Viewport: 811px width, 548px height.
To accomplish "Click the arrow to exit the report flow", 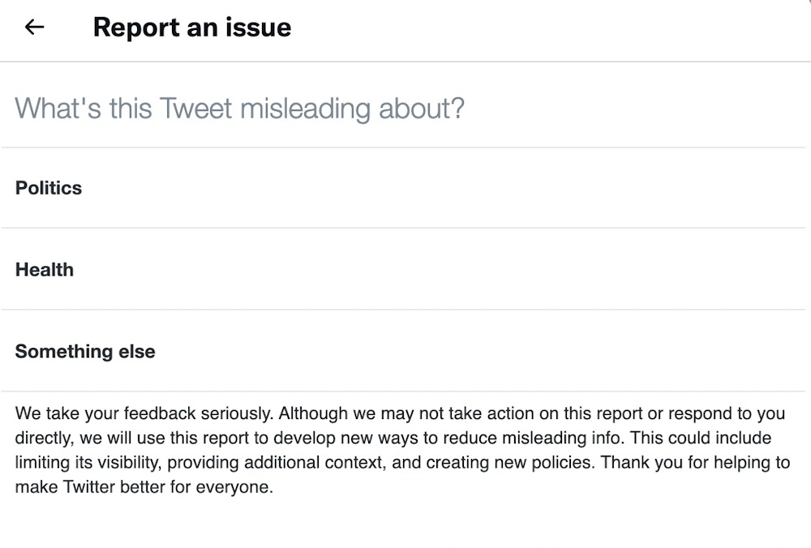I will tap(34, 27).
